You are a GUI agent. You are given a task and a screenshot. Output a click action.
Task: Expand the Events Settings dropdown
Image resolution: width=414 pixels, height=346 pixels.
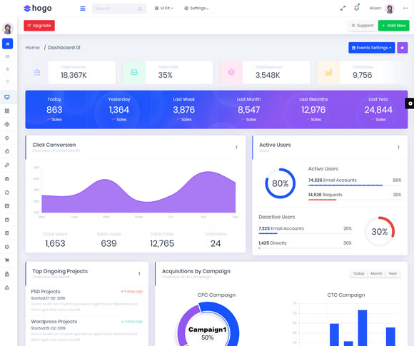371,48
